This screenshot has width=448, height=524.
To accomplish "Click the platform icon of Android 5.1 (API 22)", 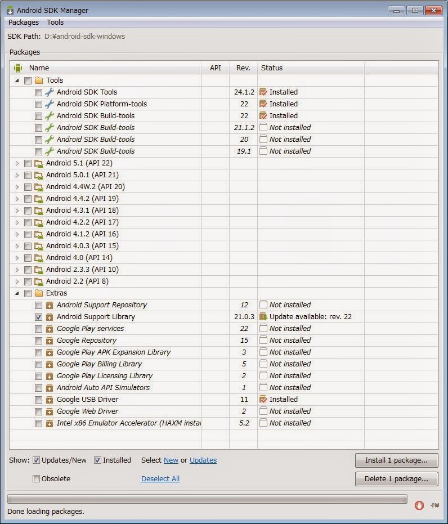I will [39, 163].
